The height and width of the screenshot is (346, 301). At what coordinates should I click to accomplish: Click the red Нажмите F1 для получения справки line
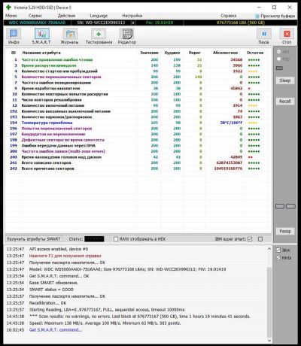65,256
